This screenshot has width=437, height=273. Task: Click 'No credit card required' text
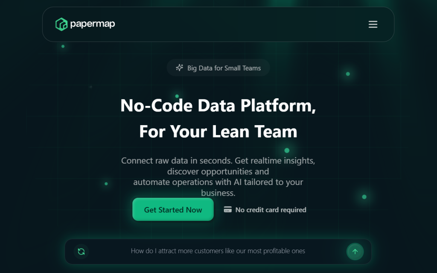(270, 210)
